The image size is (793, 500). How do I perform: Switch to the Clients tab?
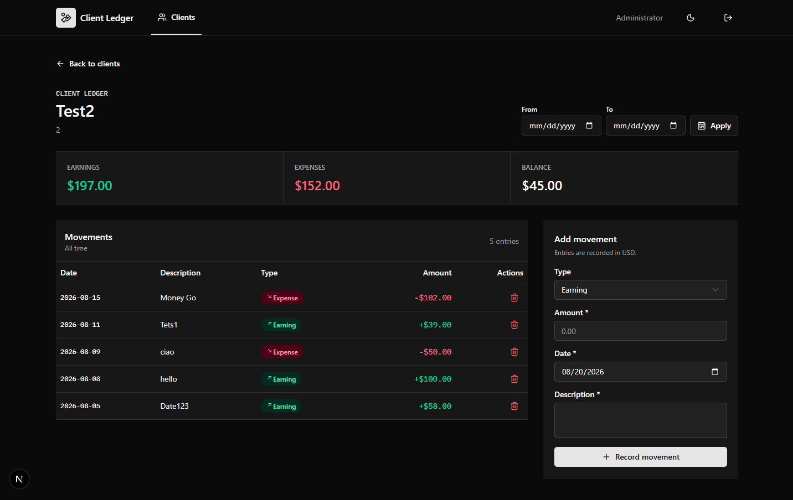(x=176, y=18)
